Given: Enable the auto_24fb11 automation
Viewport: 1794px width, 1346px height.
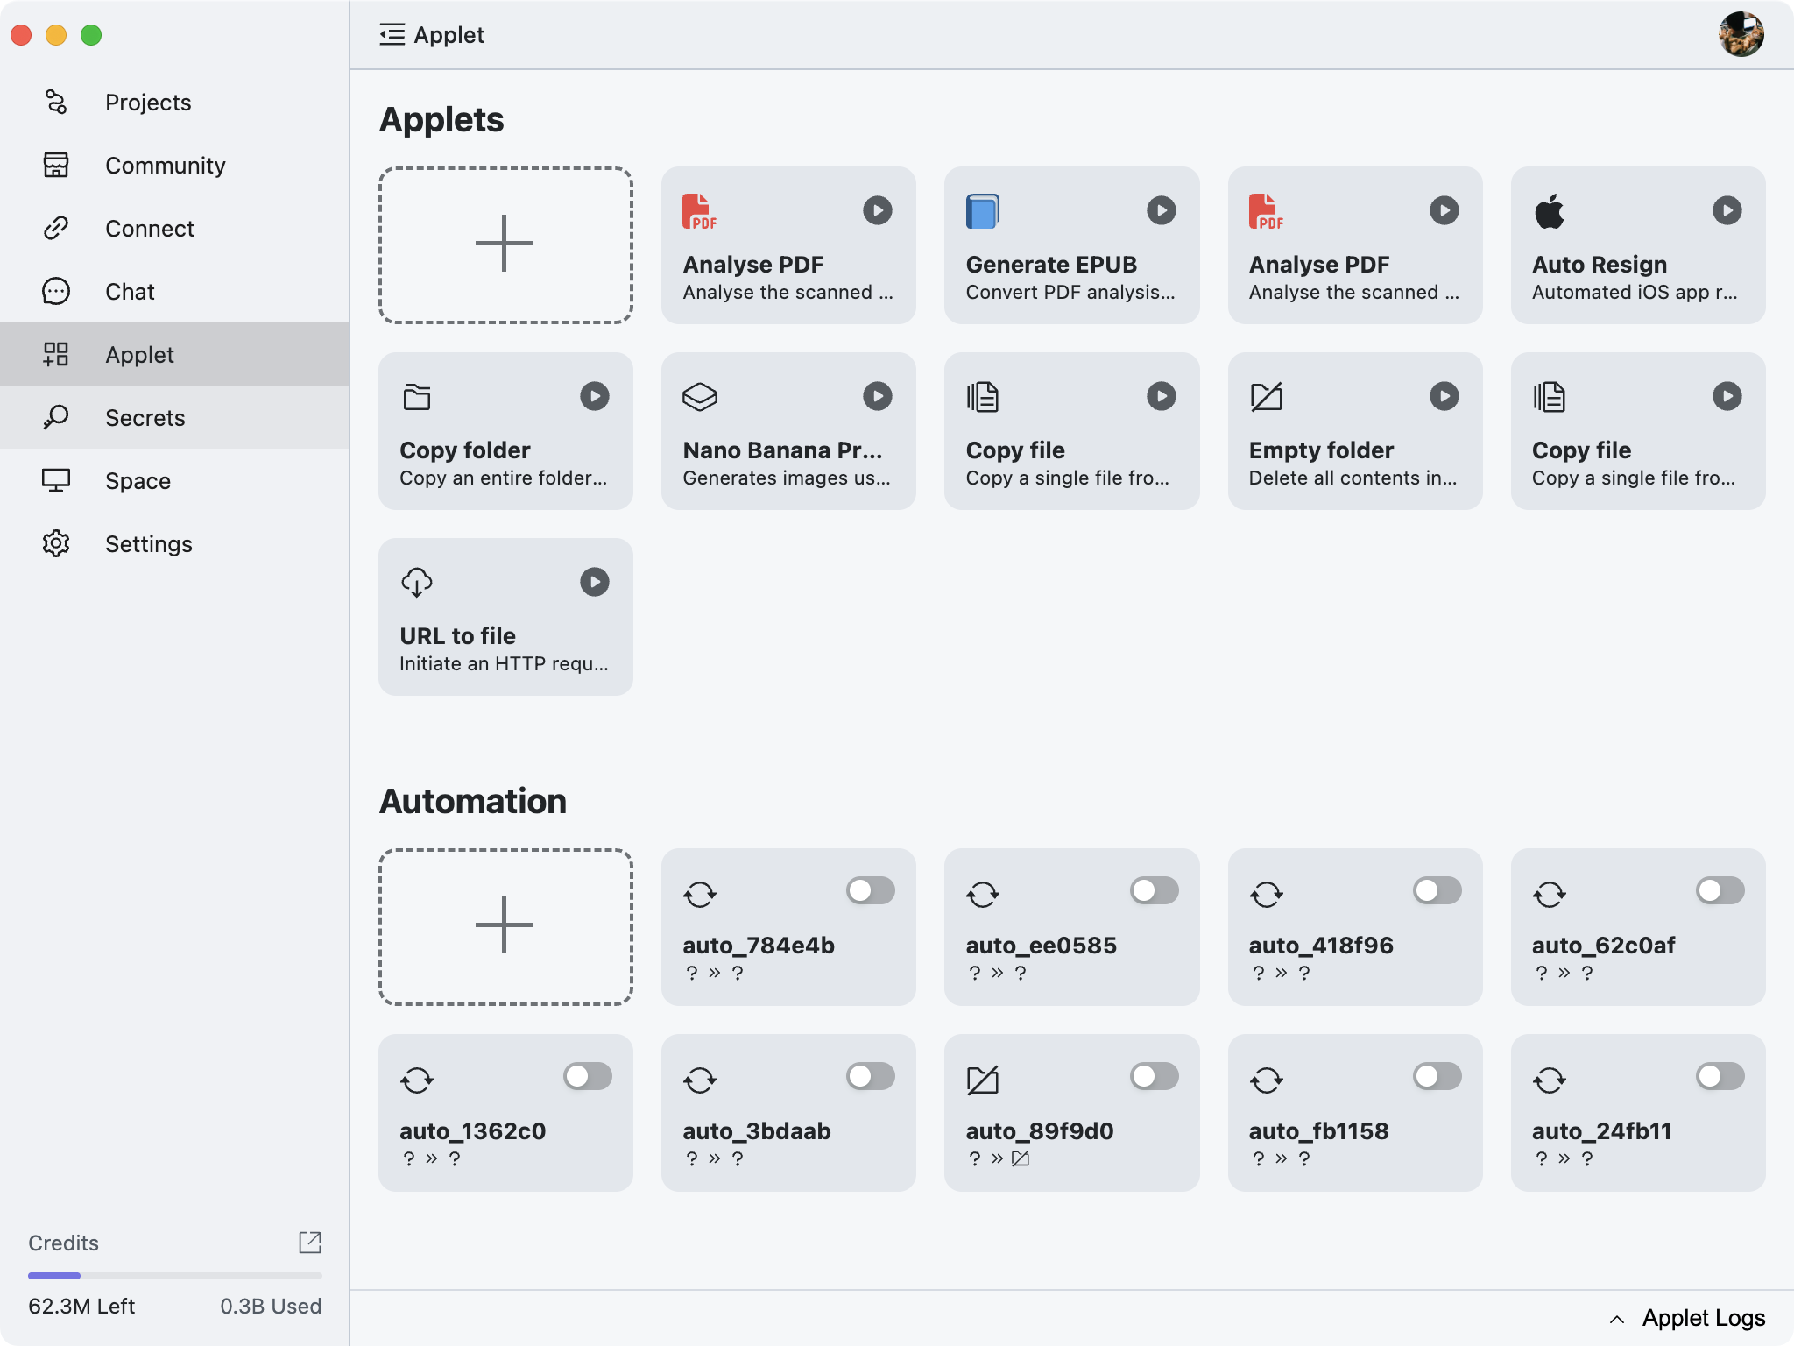Looking at the screenshot, I should 1720,1076.
